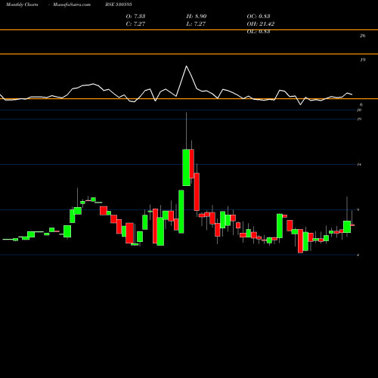
Task: Open the MunafaSutra.com source label
Action: click(x=72, y=5)
